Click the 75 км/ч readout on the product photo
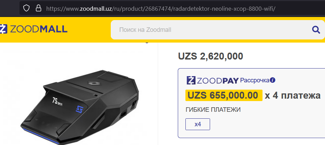 pyautogui.click(x=57, y=101)
